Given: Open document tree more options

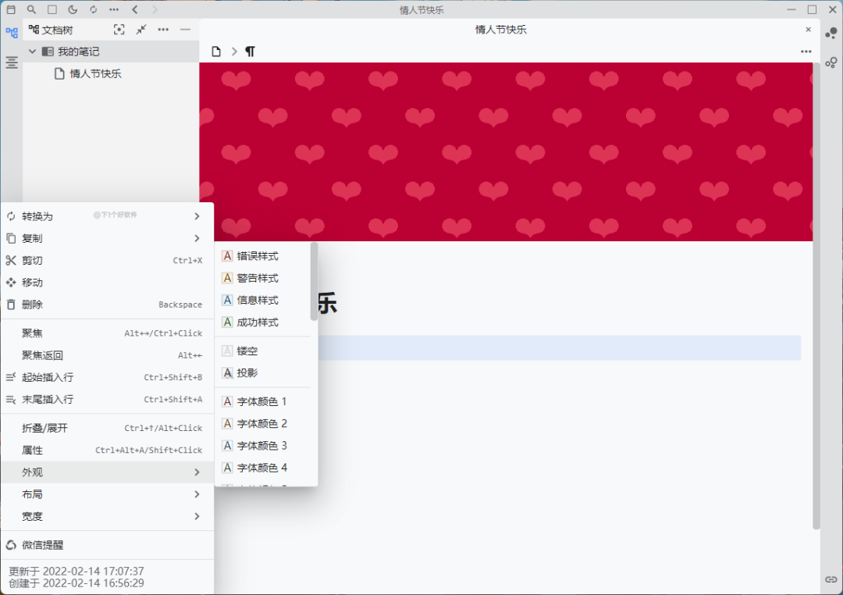Looking at the screenshot, I should (x=163, y=30).
